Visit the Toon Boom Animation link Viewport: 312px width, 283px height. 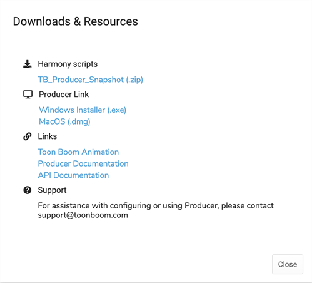click(78, 152)
